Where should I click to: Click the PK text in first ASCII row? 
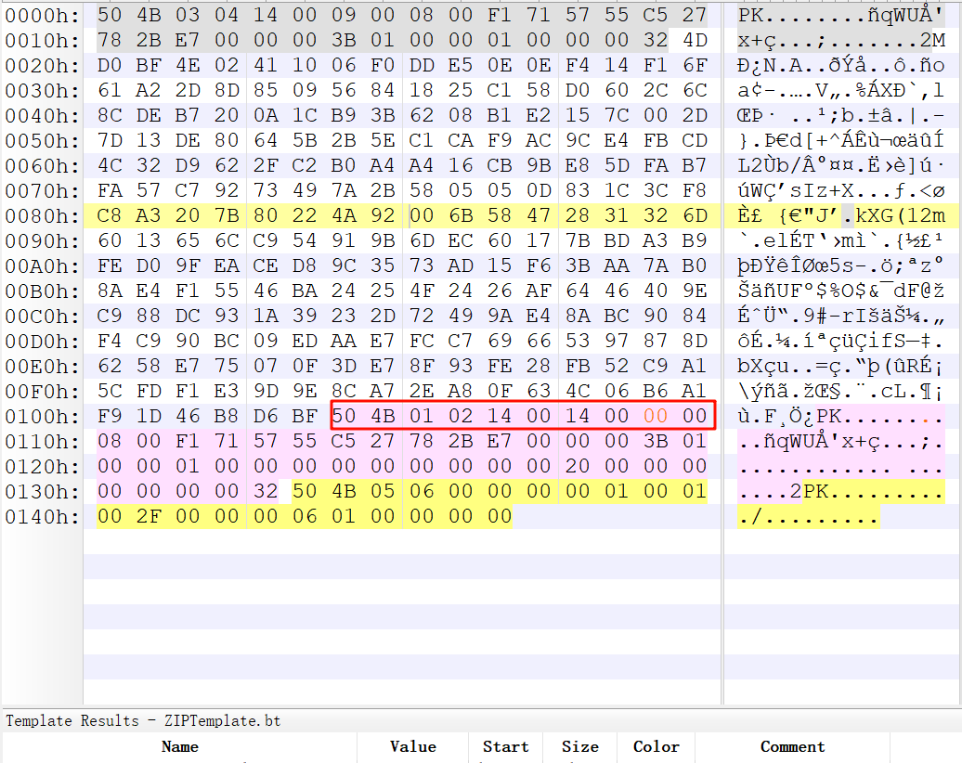[749, 16]
